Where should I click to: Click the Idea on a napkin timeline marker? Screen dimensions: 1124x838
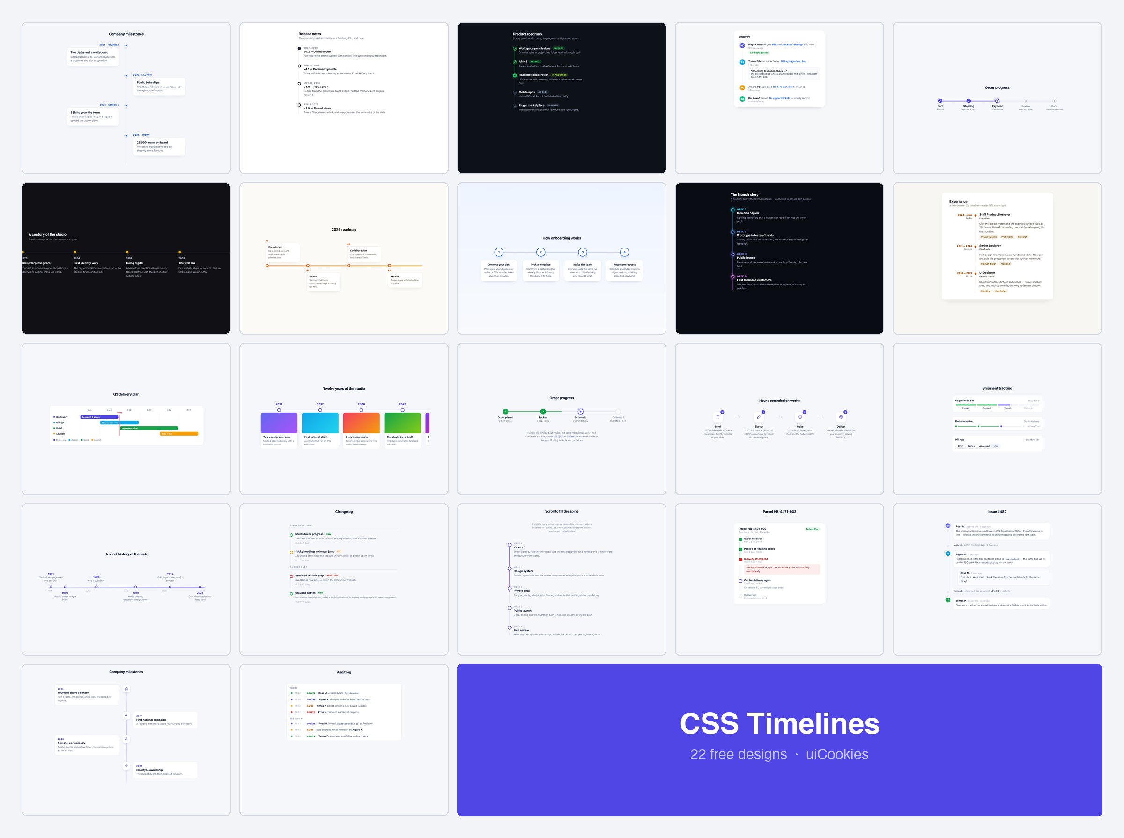[732, 210]
